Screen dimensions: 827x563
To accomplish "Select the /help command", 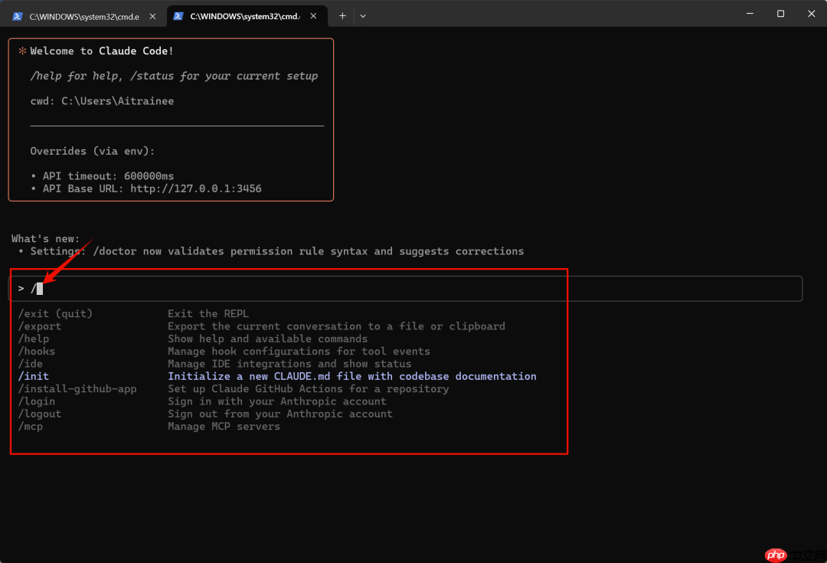I will click(x=34, y=339).
